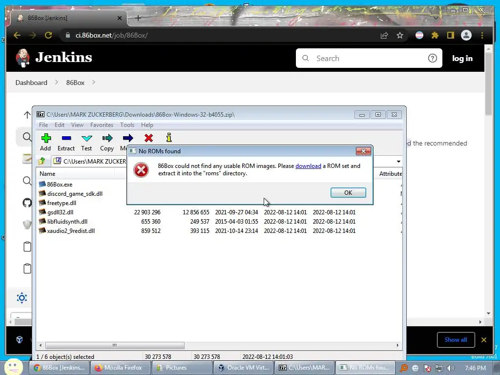The image size is (500, 375).
Task: Click the Chrome address bar URL
Action: coord(111,35)
